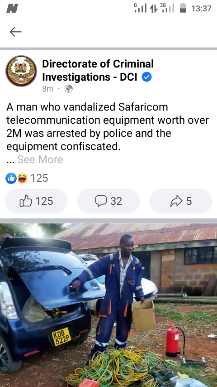Viewport: 217px width, 387px height.
Task: Open the arrested man photo
Action: (108, 305)
